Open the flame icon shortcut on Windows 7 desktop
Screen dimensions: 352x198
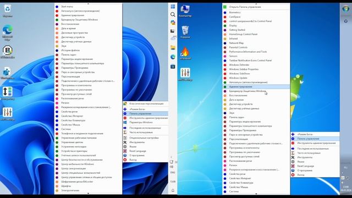[185, 53]
